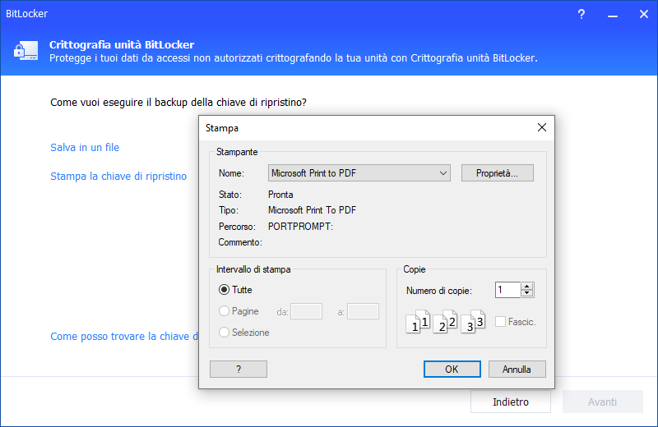Click the BitLocker drive lock icon in header
The height and width of the screenshot is (427, 658).
click(x=26, y=51)
